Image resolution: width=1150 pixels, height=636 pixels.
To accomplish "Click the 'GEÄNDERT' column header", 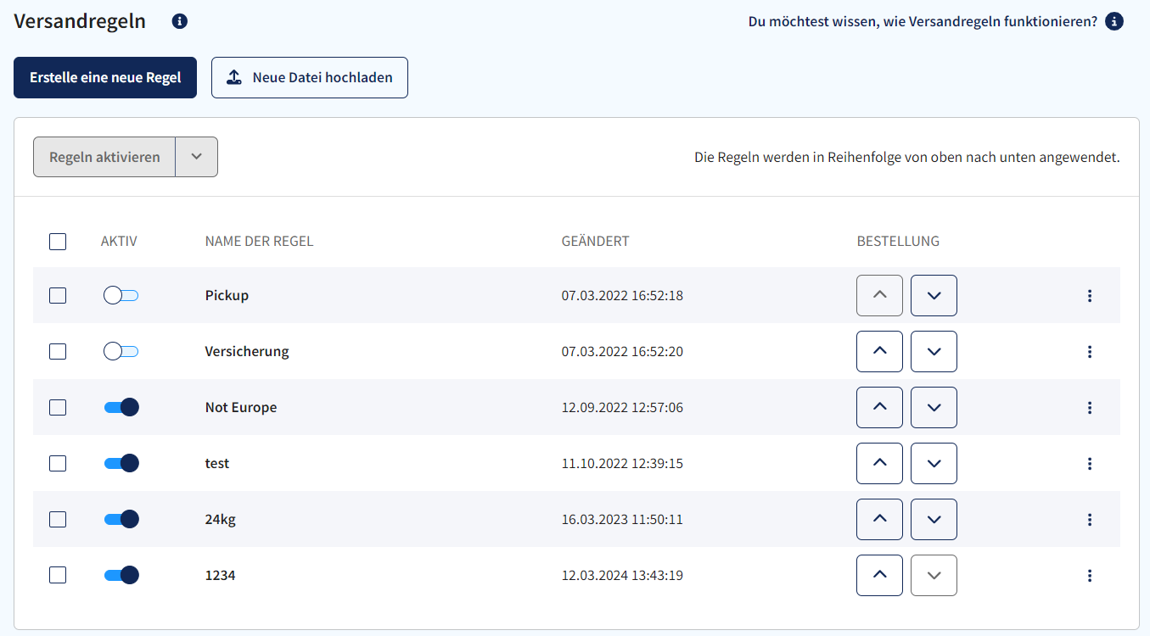I will 596,242.
